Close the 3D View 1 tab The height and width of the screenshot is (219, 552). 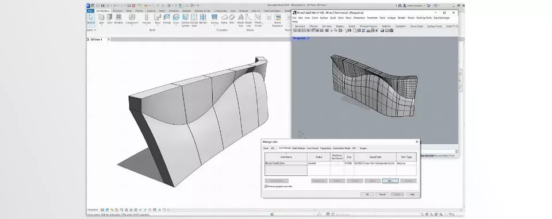109,40
